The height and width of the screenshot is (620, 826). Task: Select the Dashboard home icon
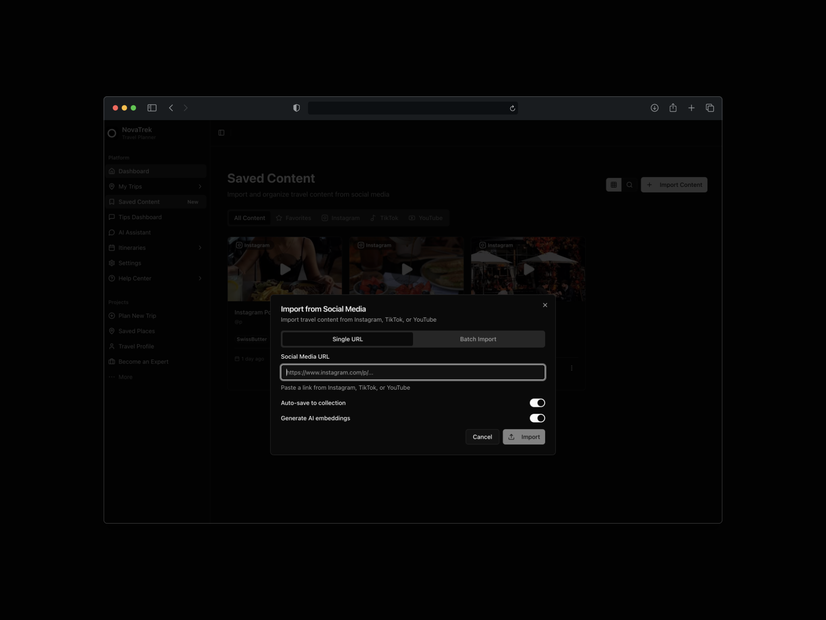point(112,171)
